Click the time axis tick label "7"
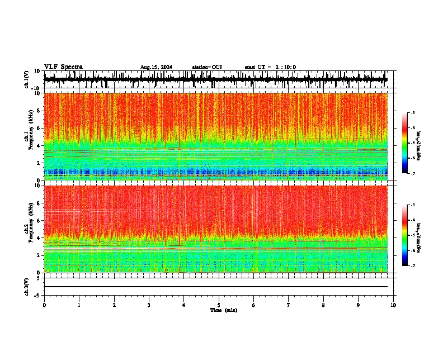The height and width of the screenshot is (342, 443). 289,305
